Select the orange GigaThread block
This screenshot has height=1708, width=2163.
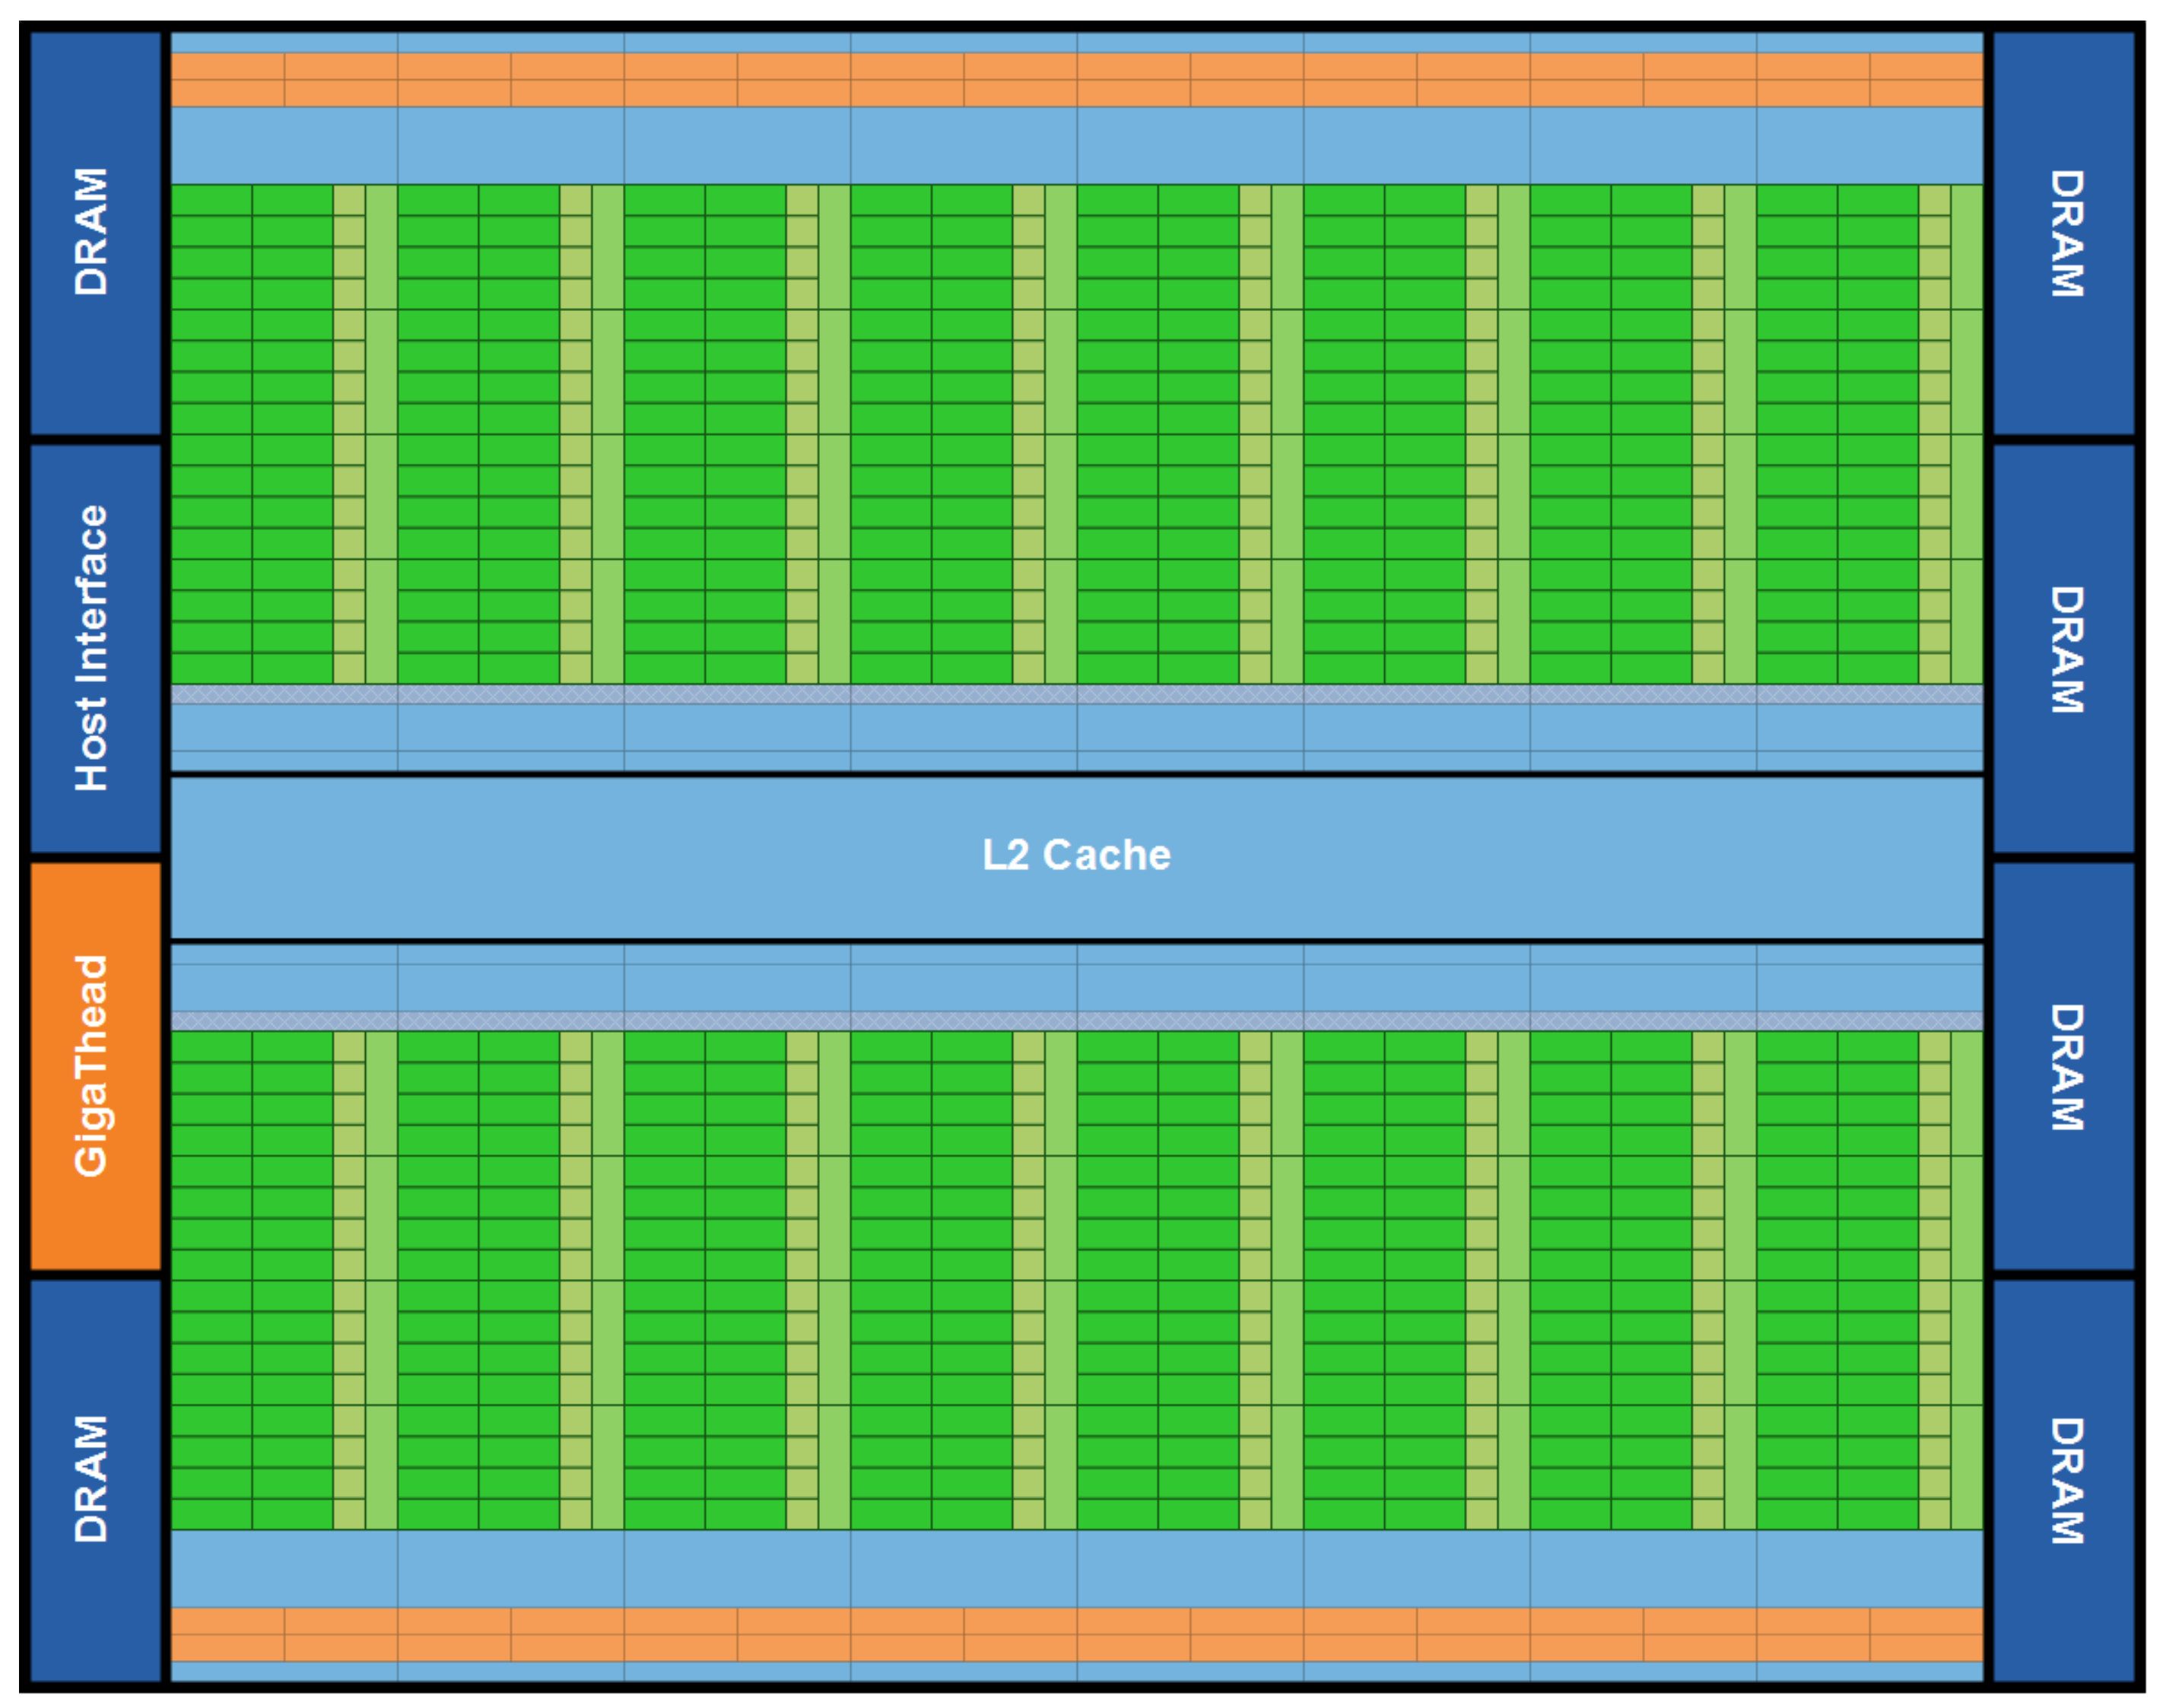point(95,1066)
